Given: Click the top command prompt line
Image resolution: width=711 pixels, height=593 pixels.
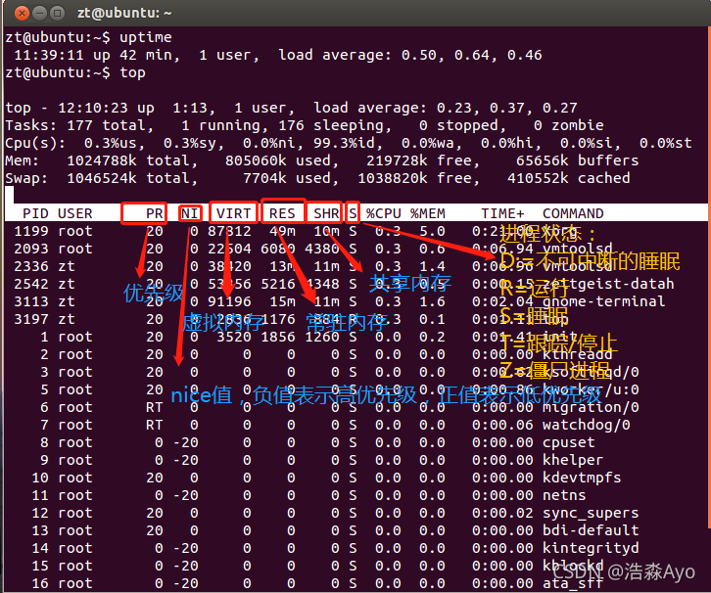Looking at the screenshot, I should pyautogui.click(x=75, y=72).
